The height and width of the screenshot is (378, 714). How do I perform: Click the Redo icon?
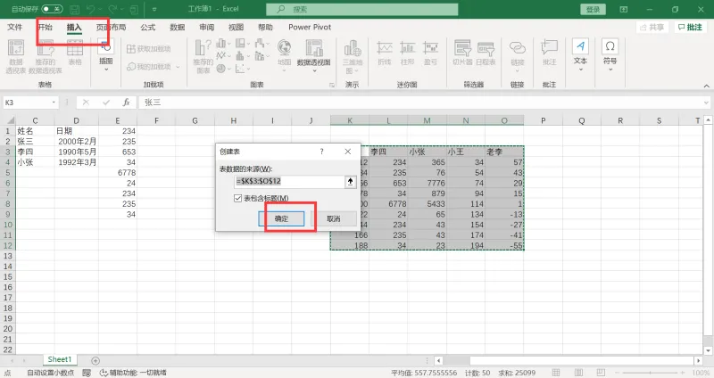[x=113, y=9]
